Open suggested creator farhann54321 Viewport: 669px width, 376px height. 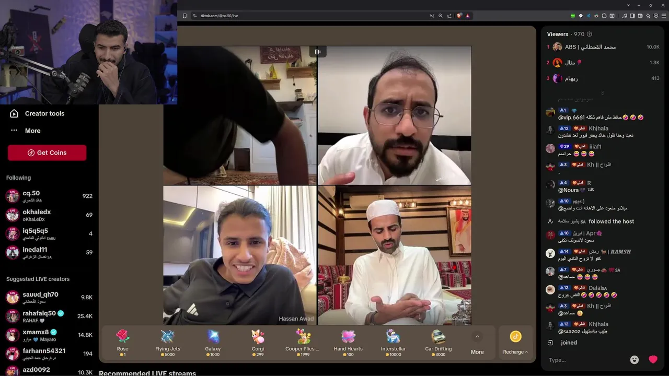pyautogui.click(x=49, y=354)
